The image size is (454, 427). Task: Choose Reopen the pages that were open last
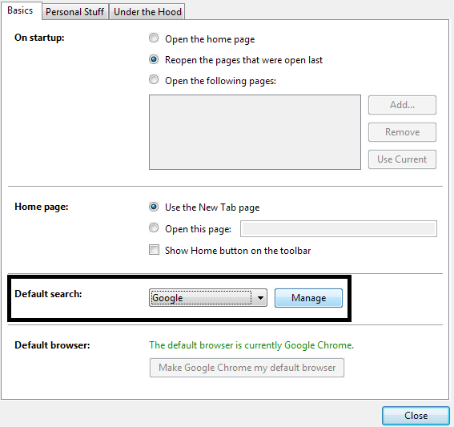[x=154, y=59]
